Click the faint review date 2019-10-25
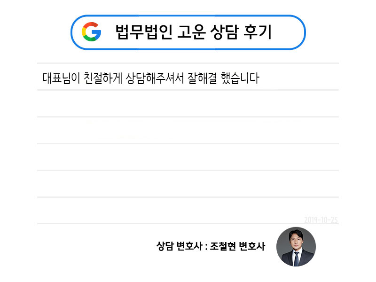 [321, 219]
